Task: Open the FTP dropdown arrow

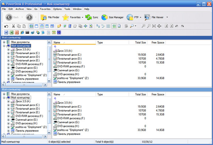Action: click(x=141, y=17)
